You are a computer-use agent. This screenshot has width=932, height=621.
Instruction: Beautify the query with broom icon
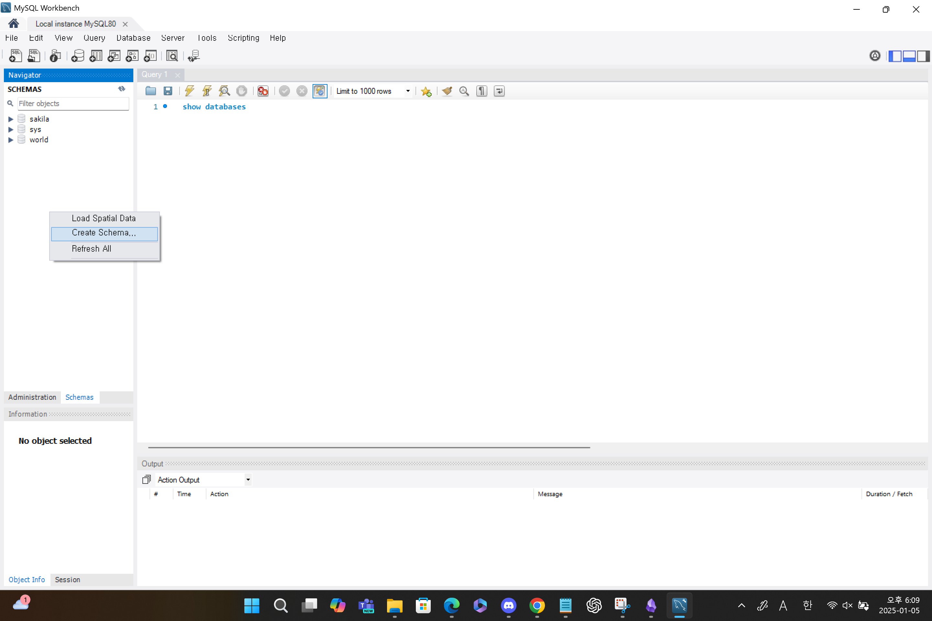coord(447,91)
